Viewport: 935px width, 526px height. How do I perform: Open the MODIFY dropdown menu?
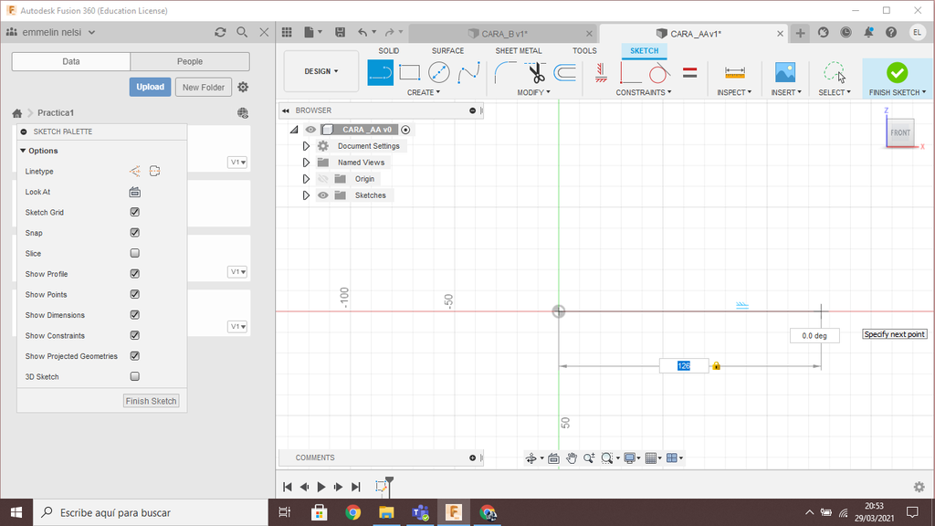533,92
